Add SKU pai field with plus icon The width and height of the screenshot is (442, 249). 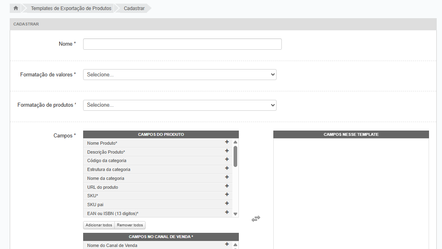pos(227,203)
